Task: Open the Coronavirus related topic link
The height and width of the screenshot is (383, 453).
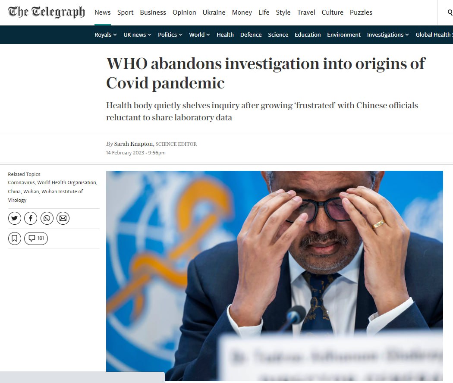Action: 22,182
